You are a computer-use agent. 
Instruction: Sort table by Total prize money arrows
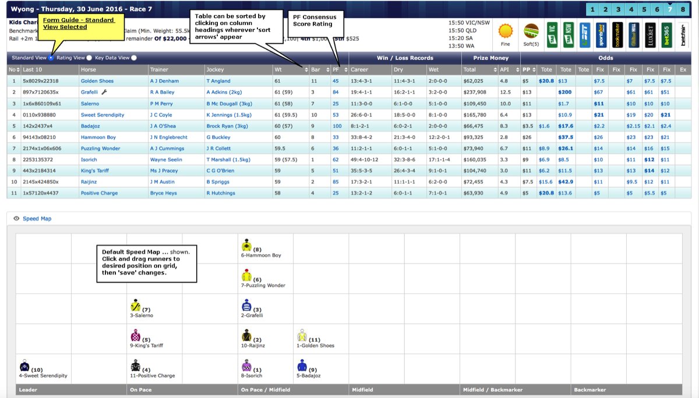(495, 70)
